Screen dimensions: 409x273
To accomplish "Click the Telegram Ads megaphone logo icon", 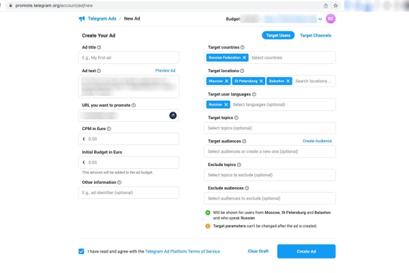I will (82, 19).
